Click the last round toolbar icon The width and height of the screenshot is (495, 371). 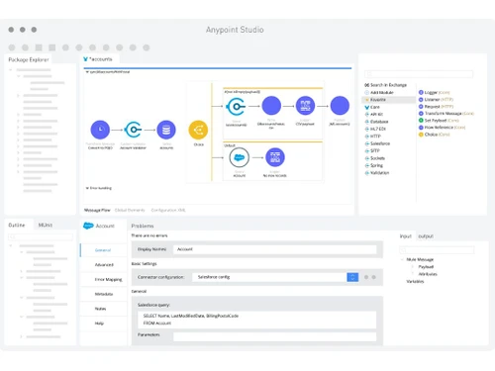pyautogui.click(x=147, y=47)
